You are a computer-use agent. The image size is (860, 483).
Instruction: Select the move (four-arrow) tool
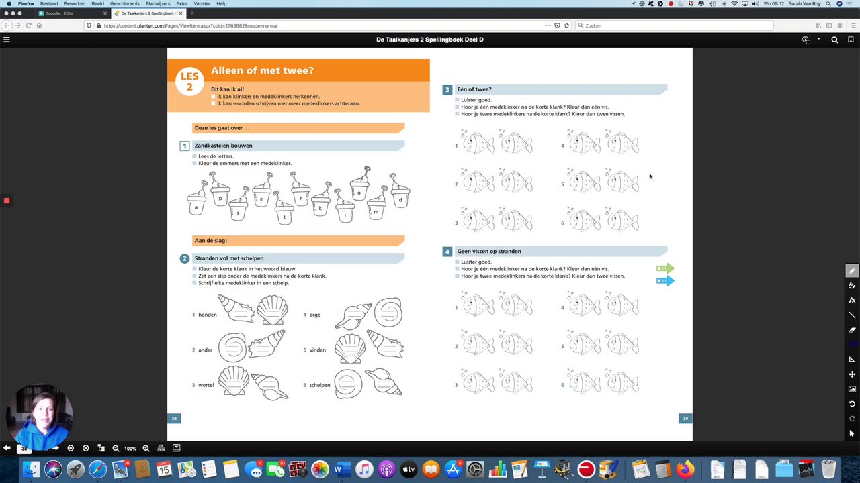point(852,374)
